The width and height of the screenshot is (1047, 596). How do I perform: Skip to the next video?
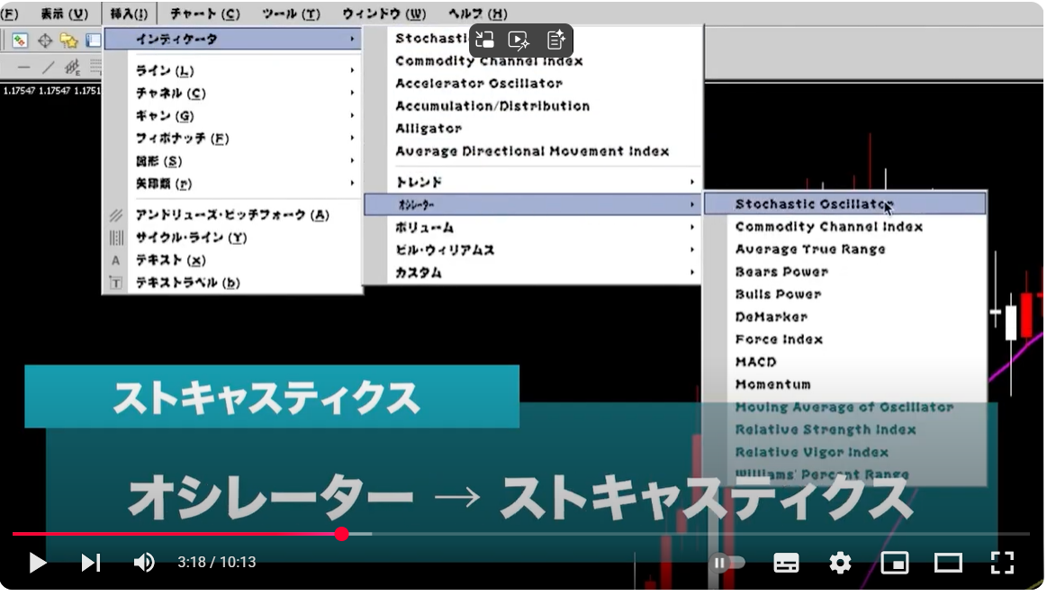click(91, 563)
